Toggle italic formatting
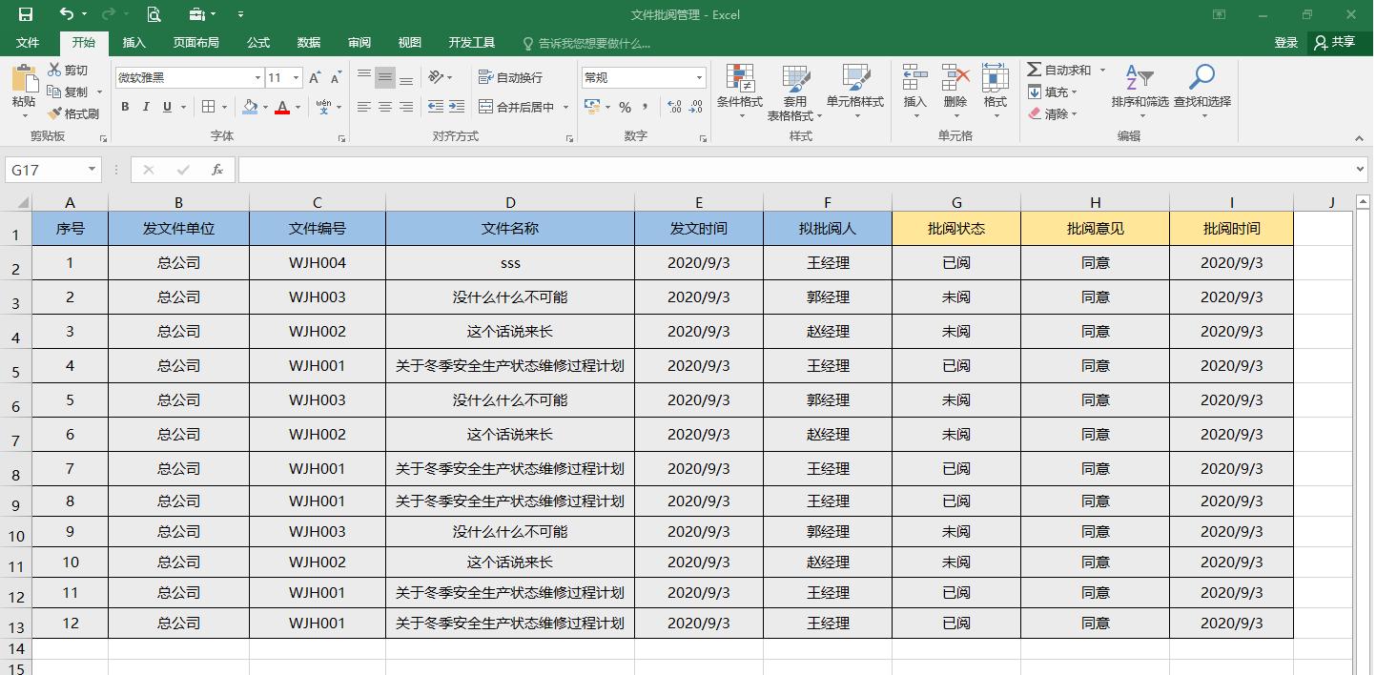Viewport: 1376px width, 675px height. [x=145, y=107]
